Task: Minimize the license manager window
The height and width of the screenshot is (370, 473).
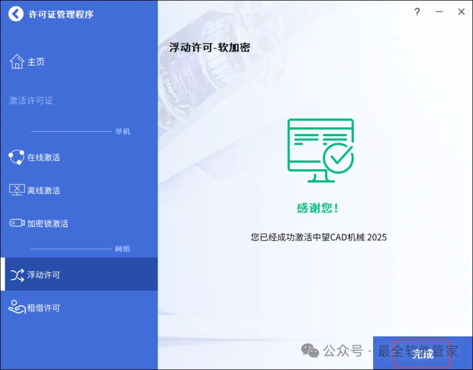Action: coord(439,12)
